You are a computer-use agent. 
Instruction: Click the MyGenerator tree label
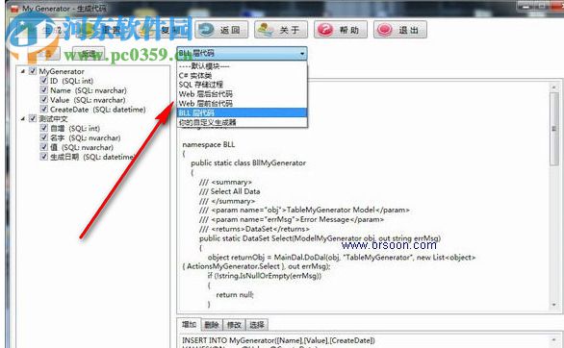(x=62, y=71)
